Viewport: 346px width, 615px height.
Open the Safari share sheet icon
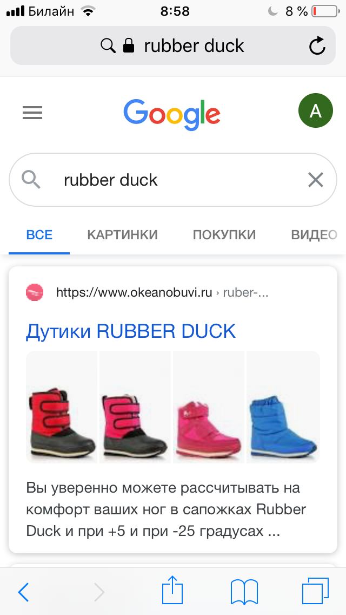(x=172, y=590)
